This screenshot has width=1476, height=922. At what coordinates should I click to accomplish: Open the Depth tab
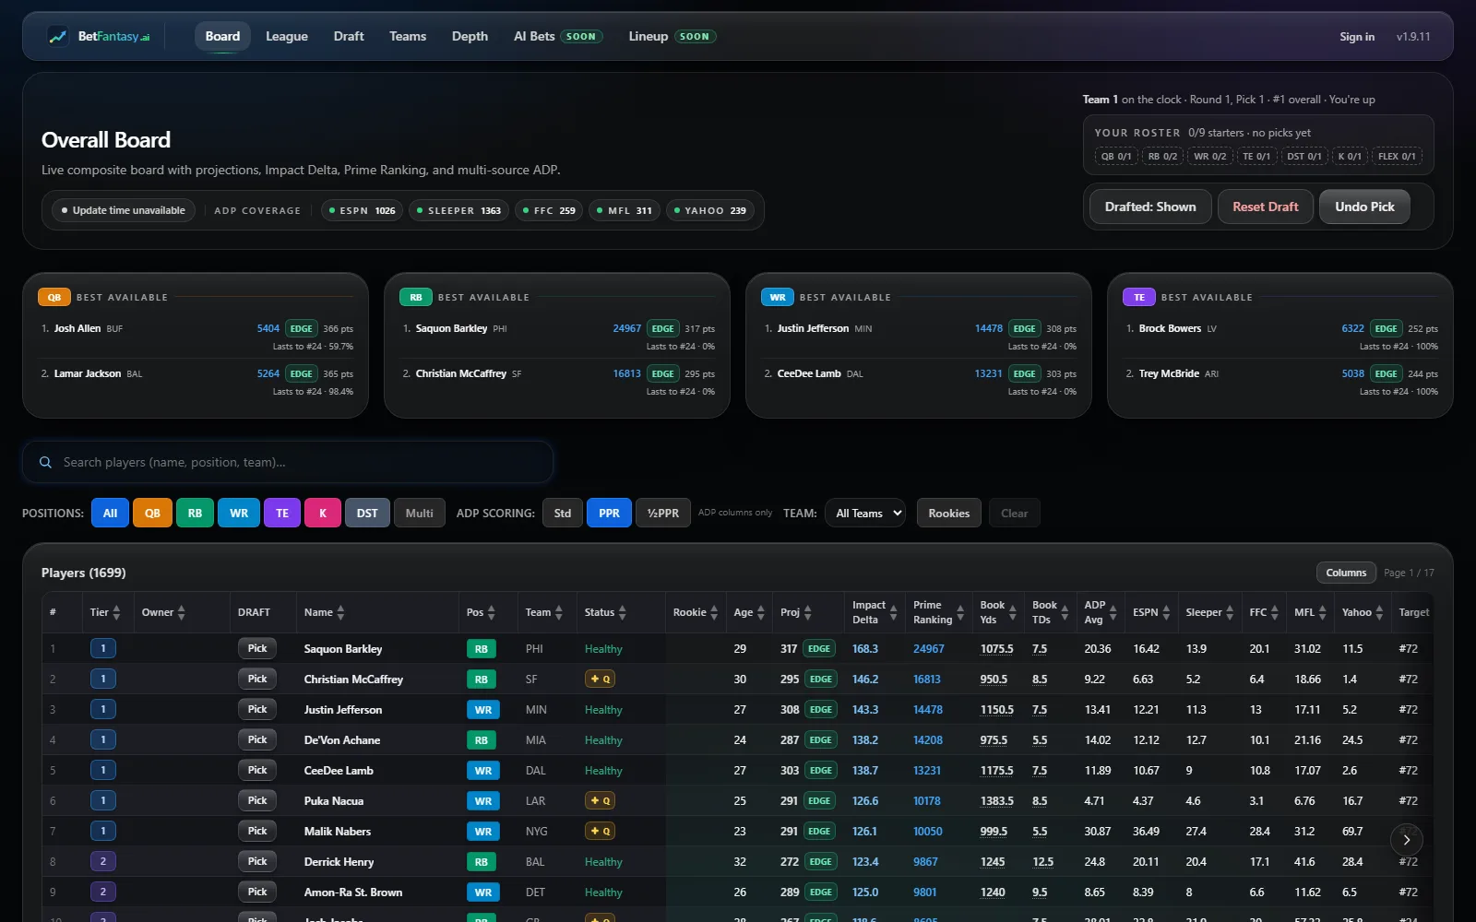(x=470, y=37)
